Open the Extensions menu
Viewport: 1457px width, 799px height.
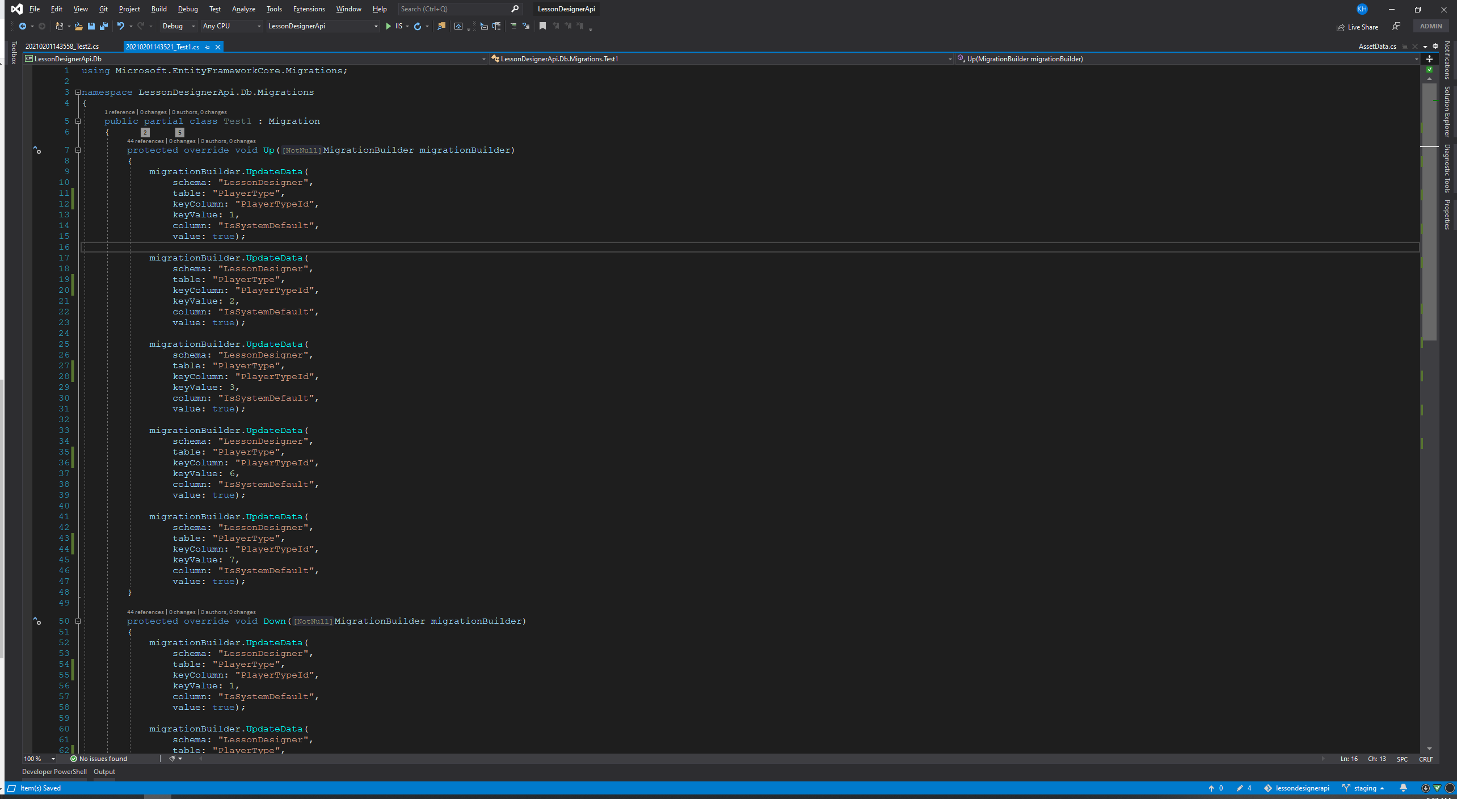click(x=309, y=9)
